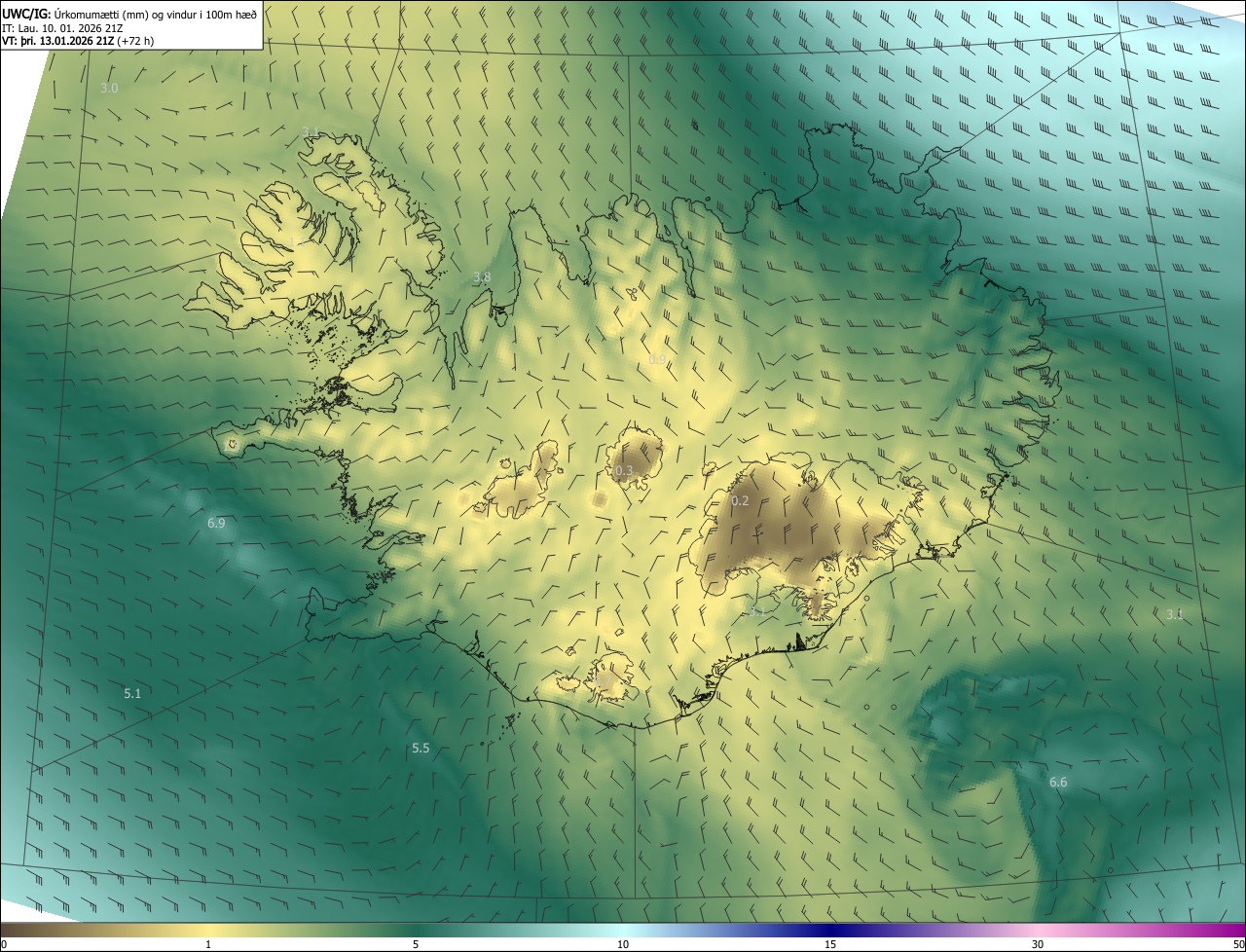
Task: Click the 50 tick label on the colour scale
Action: tap(1238, 944)
